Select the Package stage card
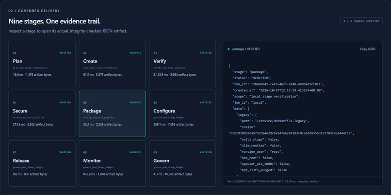 coord(112,114)
